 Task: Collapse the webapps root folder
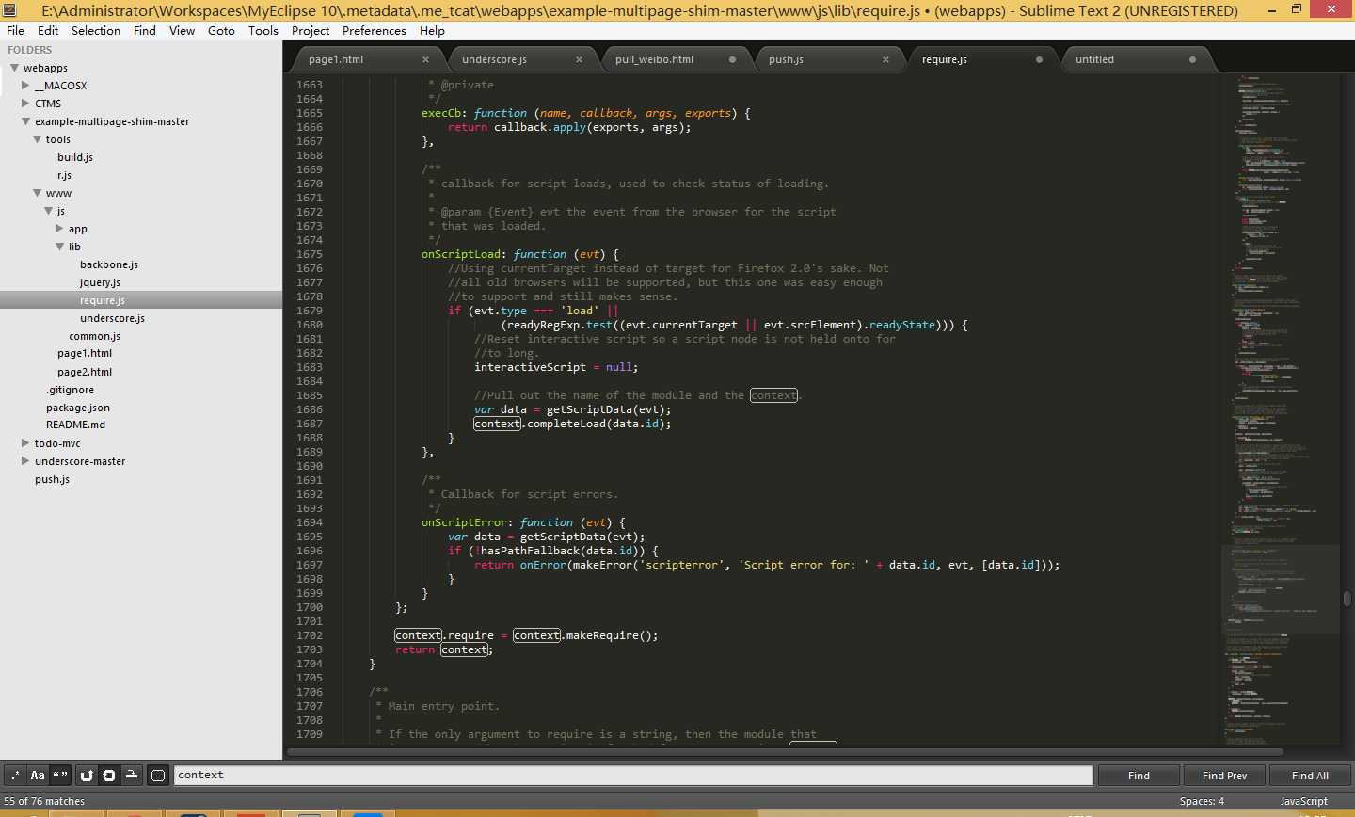click(14, 68)
